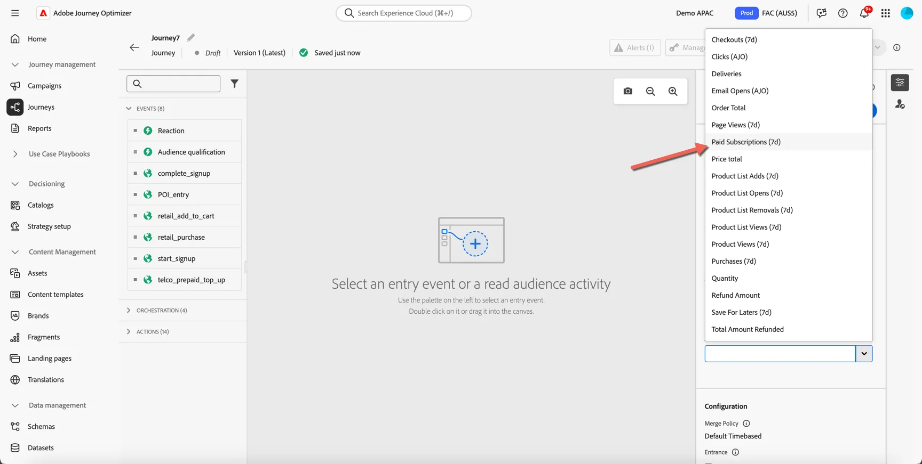
Task: Click the Adobe logo icon
Action: click(x=43, y=13)
